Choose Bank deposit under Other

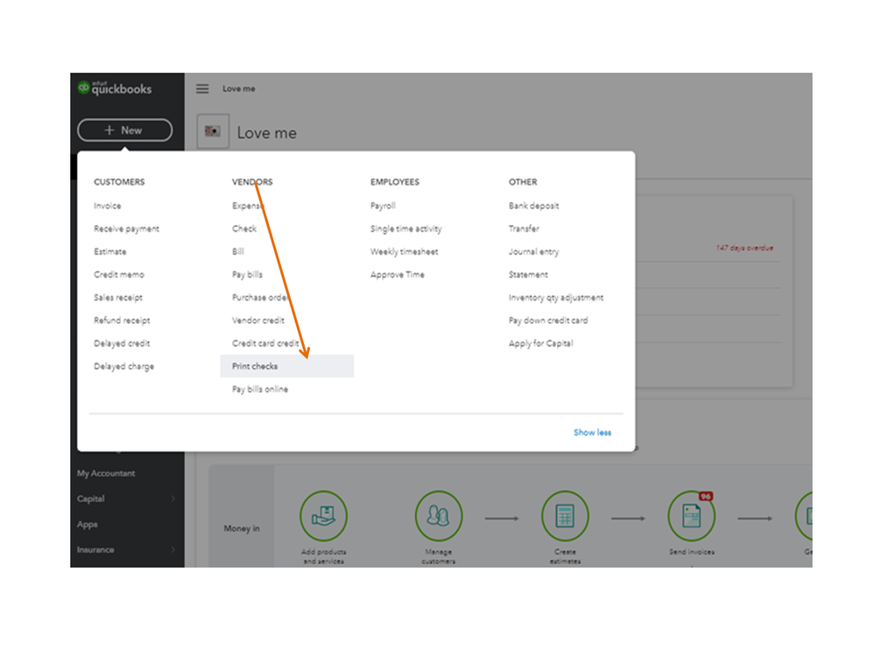coord(533,206)
